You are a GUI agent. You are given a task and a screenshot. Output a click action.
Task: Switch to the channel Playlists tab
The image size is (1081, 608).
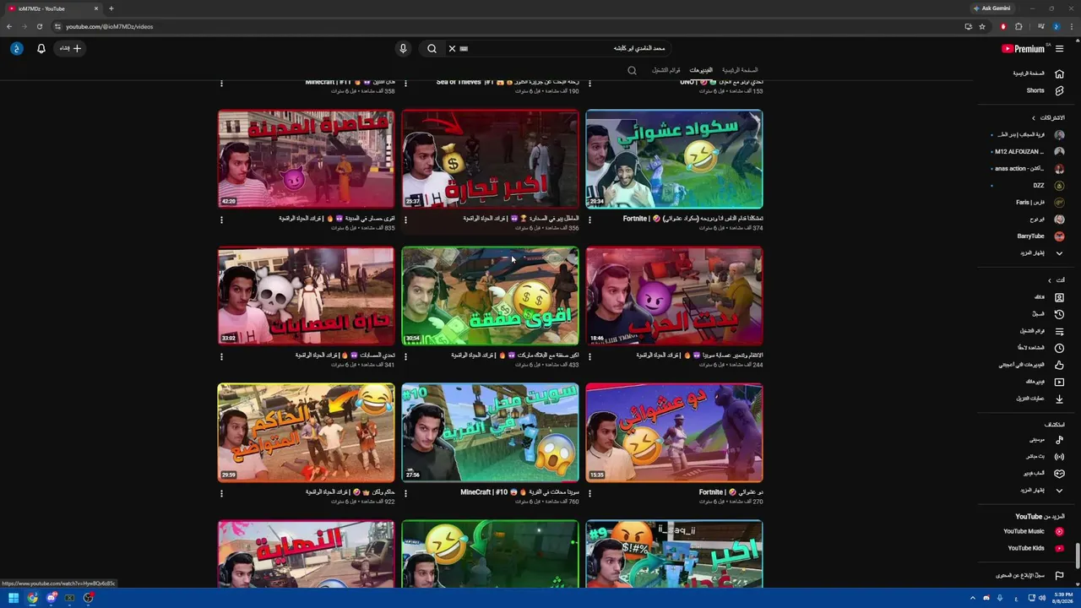(x=666, y=70)
